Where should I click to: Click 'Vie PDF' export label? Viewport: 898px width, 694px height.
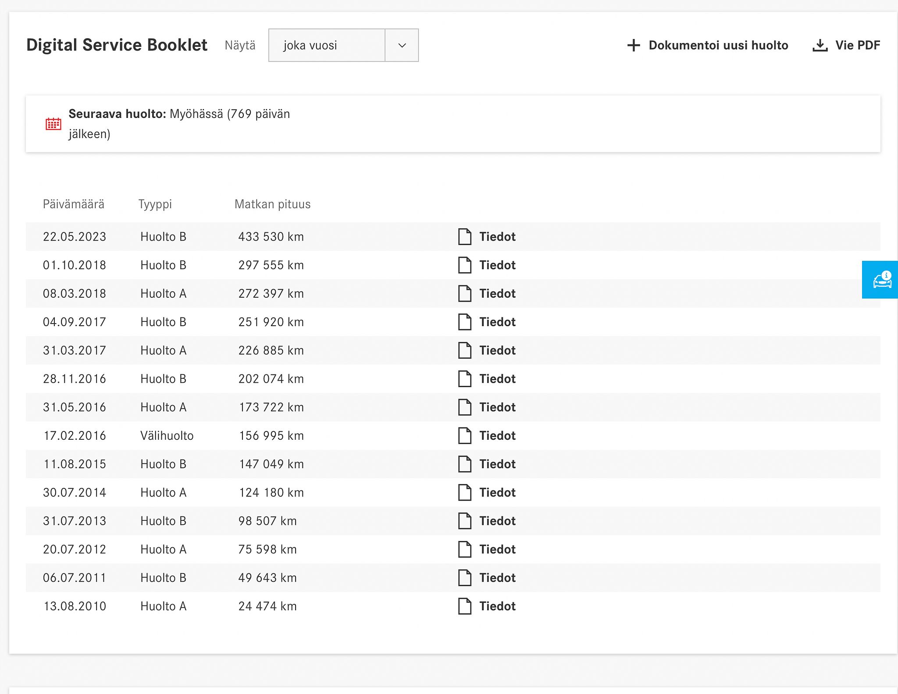(858, 45)
